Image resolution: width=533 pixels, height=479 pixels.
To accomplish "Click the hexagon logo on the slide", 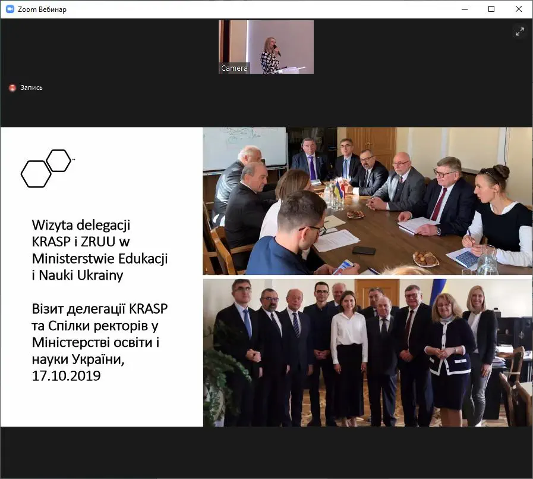I will click(x=48, y=168).
